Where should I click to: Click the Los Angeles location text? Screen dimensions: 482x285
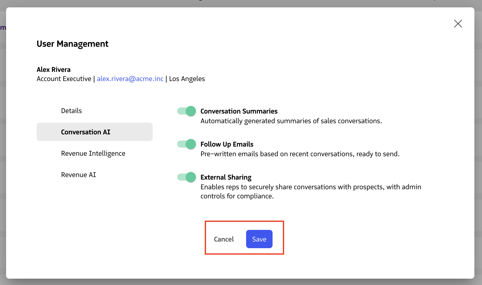(x=187, y=79)
